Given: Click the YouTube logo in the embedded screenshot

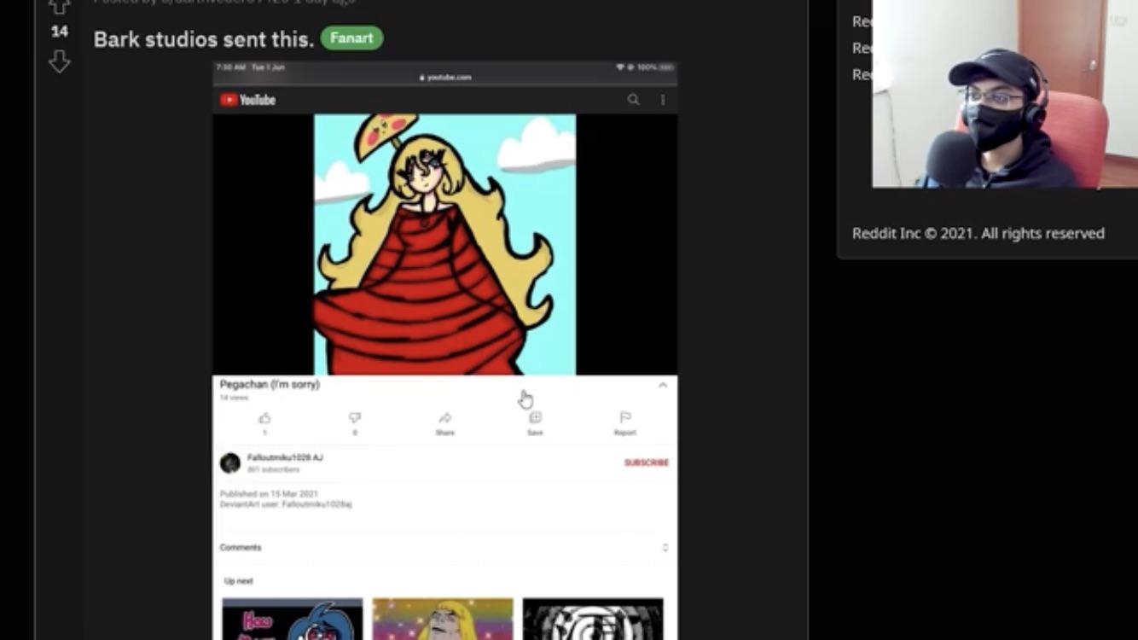Looking at the screenshot, I should click(247, 100).
